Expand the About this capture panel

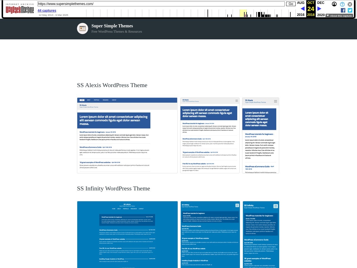(x=339, y=16)
